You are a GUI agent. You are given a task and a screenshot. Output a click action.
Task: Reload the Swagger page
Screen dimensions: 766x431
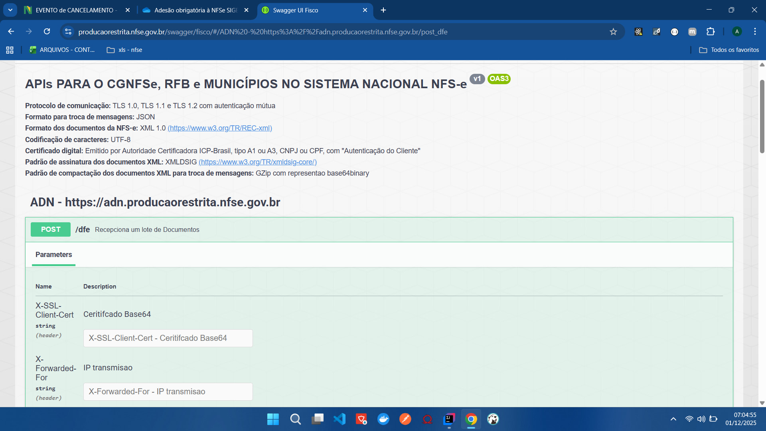point(47,32)
